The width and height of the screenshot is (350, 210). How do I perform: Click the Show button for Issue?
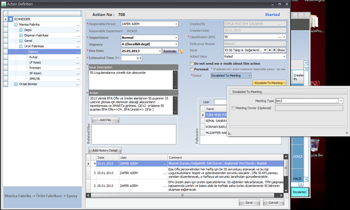[x=281, y=50]
